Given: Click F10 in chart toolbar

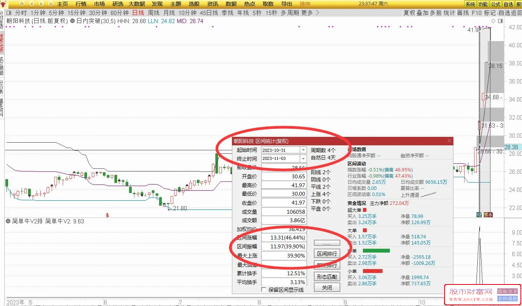Looking at the screenshot, I should click(x=477, y=13).
